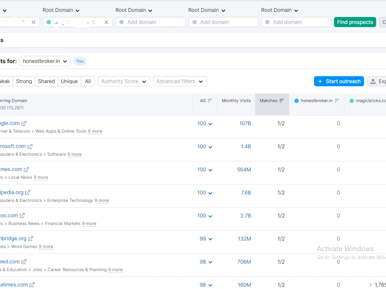The image size is (386, 289).
Task: Open the cambridge.org domain link
Action: tap(13, 239)
